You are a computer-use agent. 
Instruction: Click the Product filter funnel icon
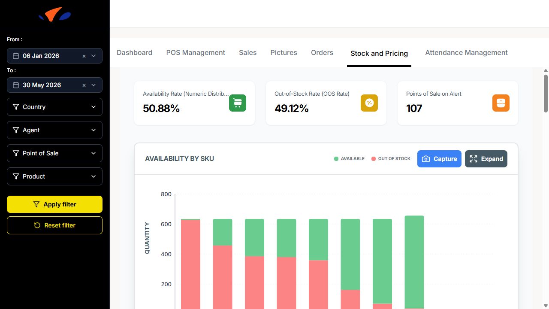16,176
